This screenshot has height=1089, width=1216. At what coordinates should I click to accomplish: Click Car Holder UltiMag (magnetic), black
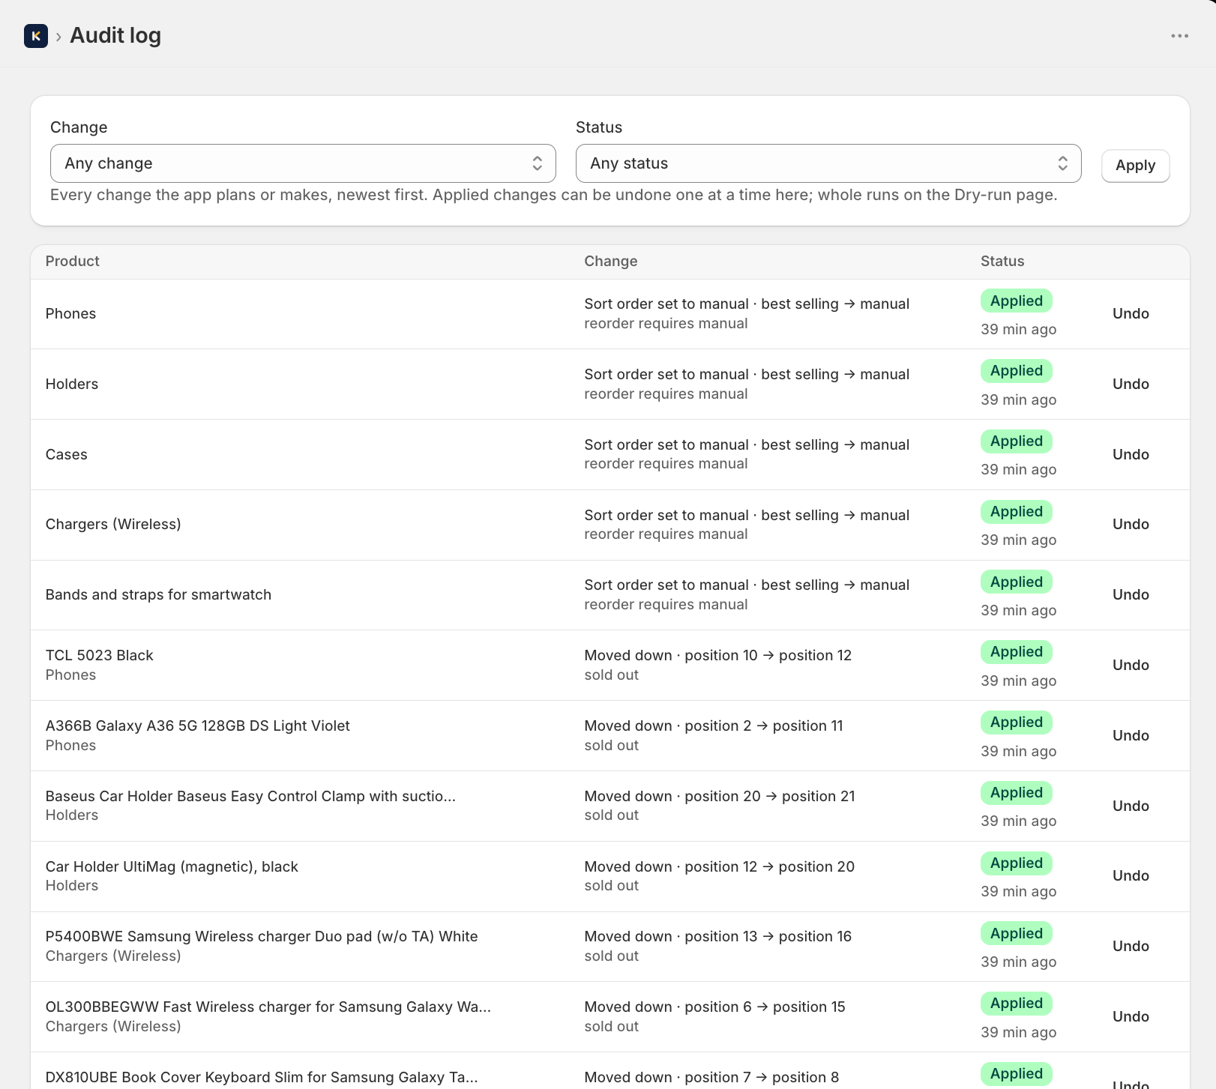tap(172, 867)
